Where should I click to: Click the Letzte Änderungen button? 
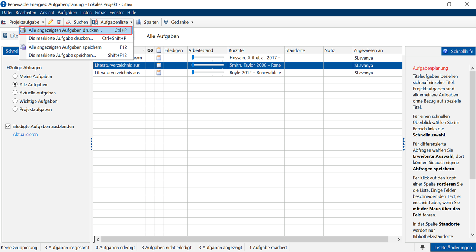(x=453, y=247)
